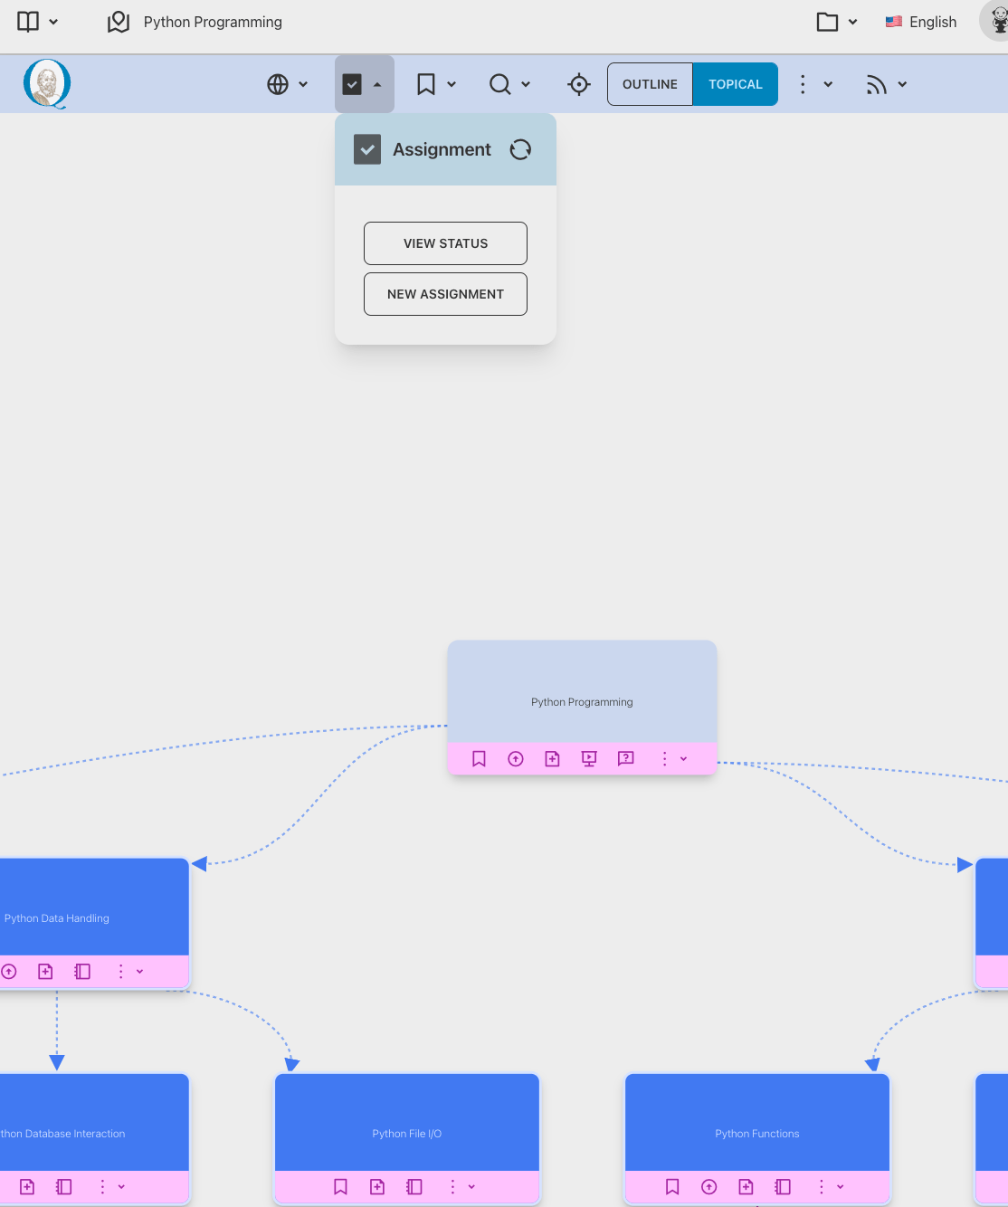Click presentation icon on Python Programming node
The image size is (1008, 1207).
pyautogui.click(x=589, y=759)
